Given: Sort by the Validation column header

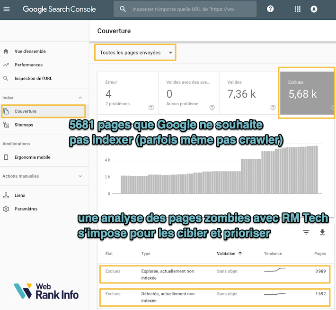Looking at the screenshot, I should [226, 254].
